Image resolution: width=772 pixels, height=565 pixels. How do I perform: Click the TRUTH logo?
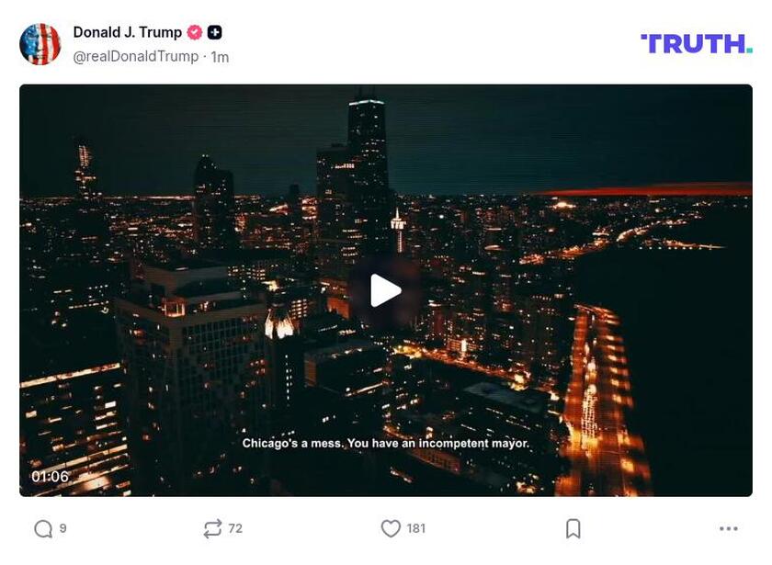697,44
